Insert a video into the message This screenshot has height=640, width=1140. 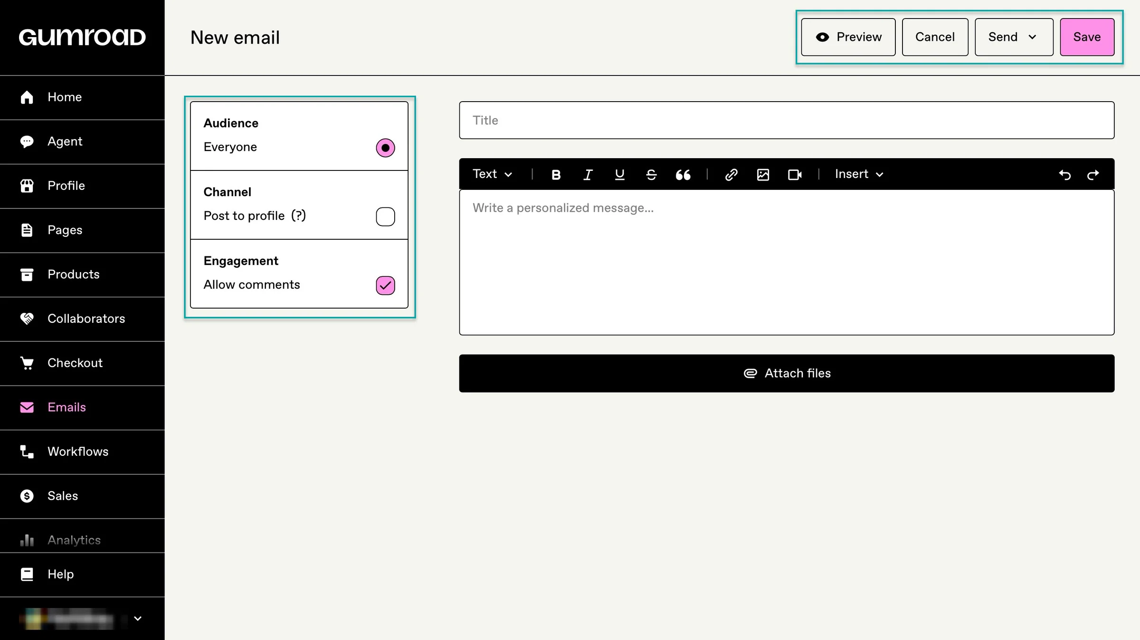click(795, 175)
